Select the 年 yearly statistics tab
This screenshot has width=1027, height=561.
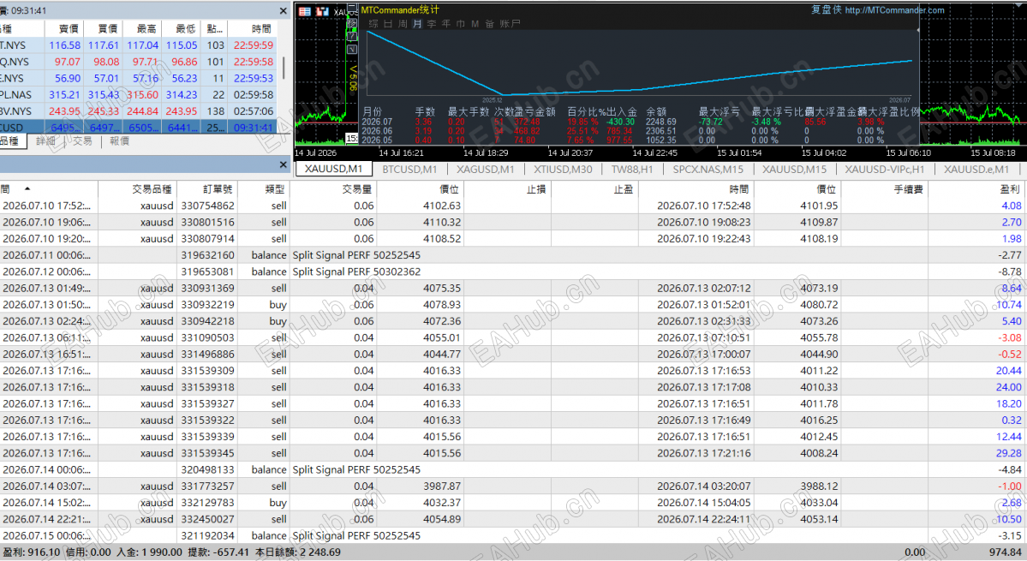446,24
